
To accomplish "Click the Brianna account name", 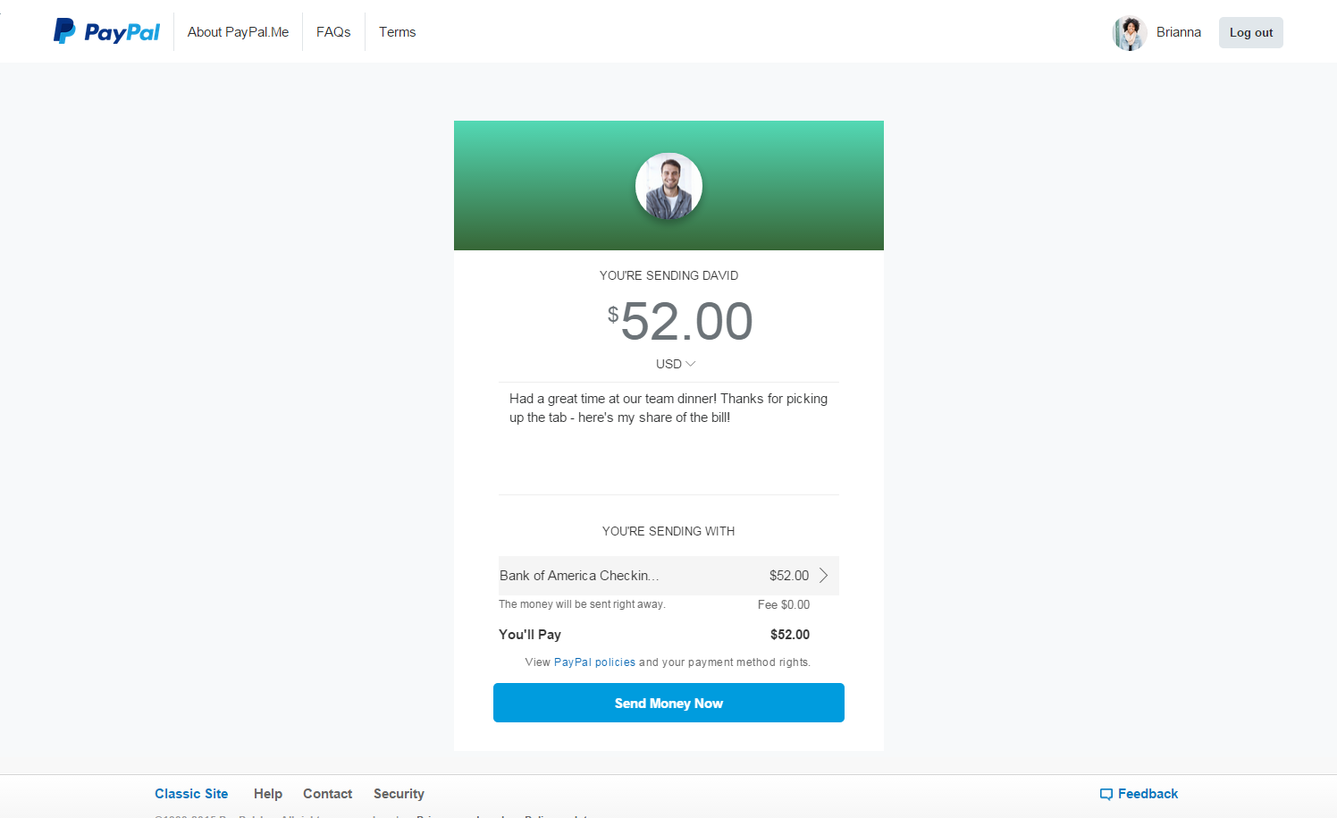I will (1178, 32).
